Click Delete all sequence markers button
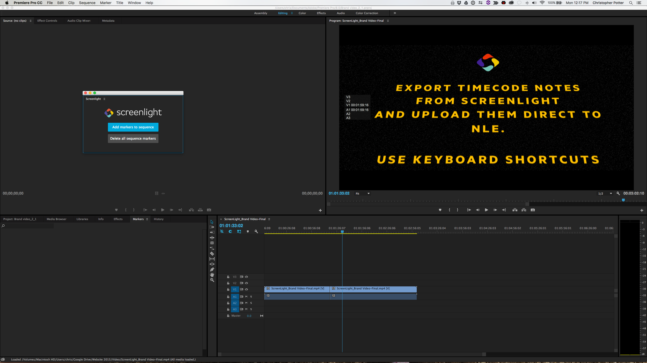 tap(133, 138)
